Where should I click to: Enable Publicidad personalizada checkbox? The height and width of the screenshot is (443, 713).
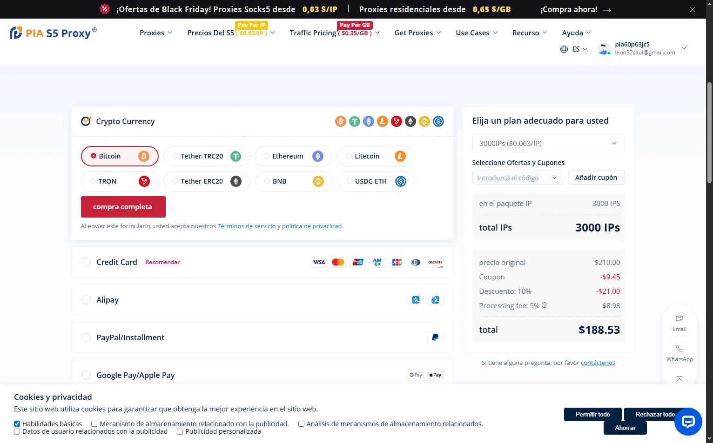[180, 431]
